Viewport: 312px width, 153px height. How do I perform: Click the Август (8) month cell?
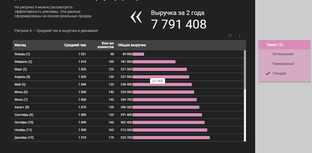[x=22, y=107]
